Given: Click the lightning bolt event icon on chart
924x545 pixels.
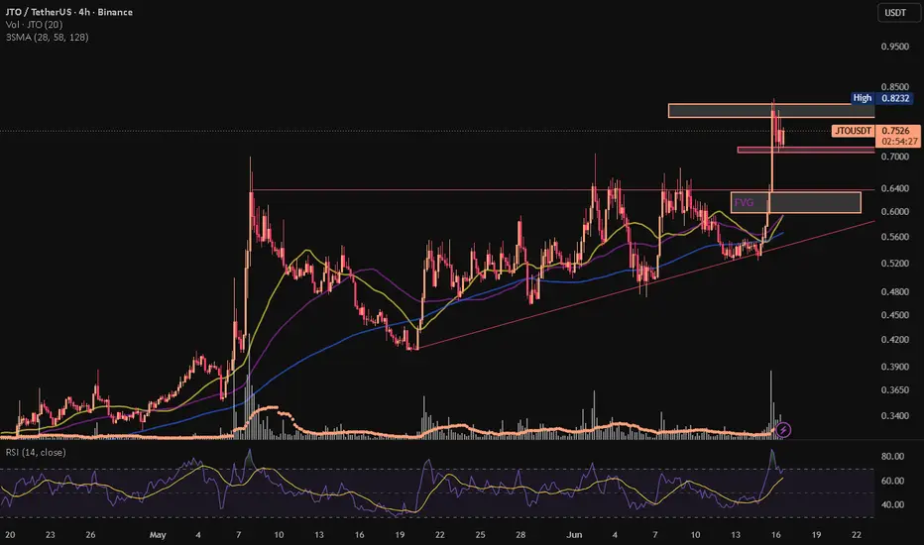Looking at the screenshot, I should click(x=783, y=430).
